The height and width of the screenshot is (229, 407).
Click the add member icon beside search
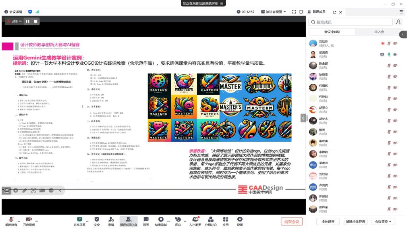398,22
